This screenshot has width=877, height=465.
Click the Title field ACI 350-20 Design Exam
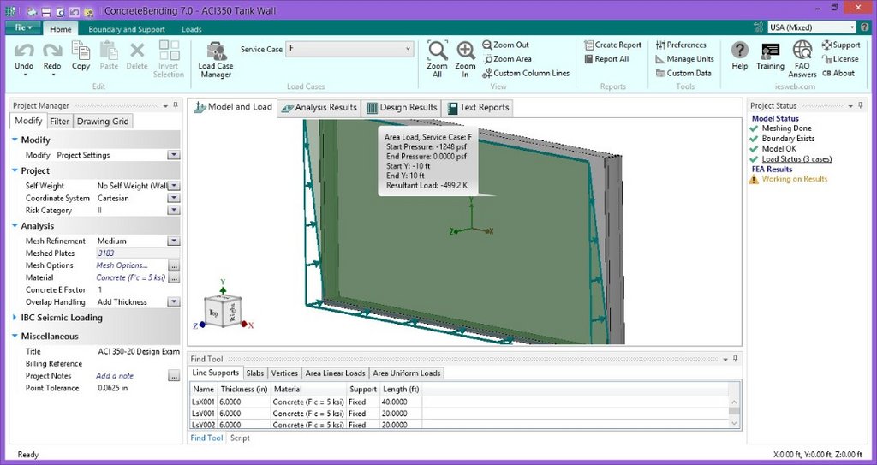click(138, 351)
